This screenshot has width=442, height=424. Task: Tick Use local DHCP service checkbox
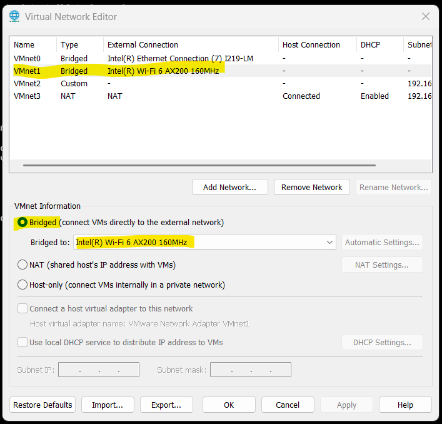pos(23,342)
